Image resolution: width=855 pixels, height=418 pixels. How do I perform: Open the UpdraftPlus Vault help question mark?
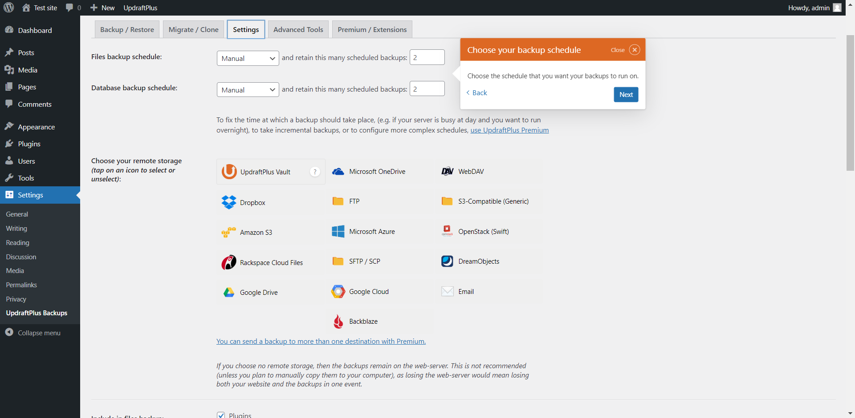(315, 172)
